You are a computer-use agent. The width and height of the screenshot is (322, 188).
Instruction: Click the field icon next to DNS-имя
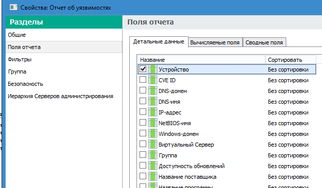(153, 101)
